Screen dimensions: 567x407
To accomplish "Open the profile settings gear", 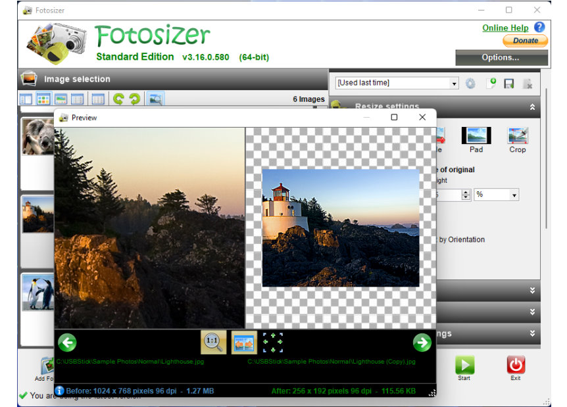I will [470, 84].
